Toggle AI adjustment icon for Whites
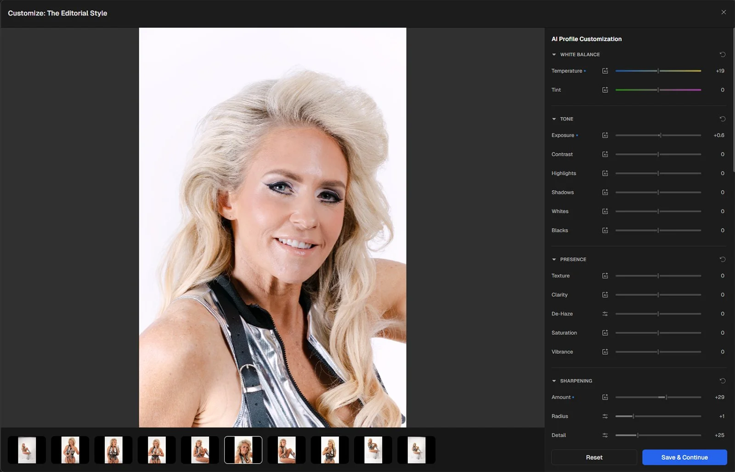Image resolution: width=735 pixels, height=472 pixels. [605, 211]
